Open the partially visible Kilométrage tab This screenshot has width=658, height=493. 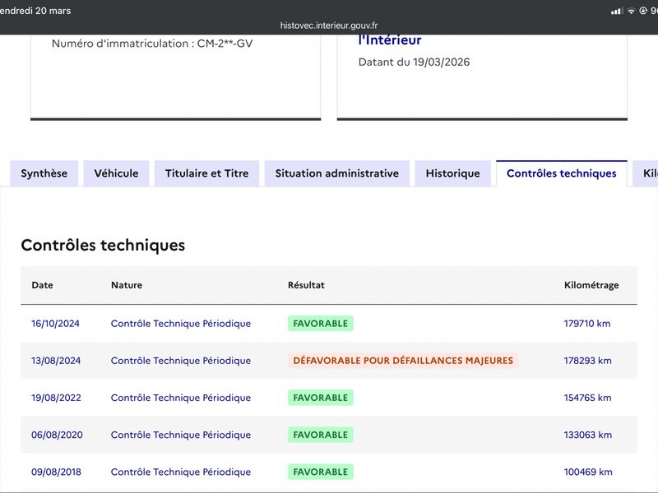click(x=646, y=173)
